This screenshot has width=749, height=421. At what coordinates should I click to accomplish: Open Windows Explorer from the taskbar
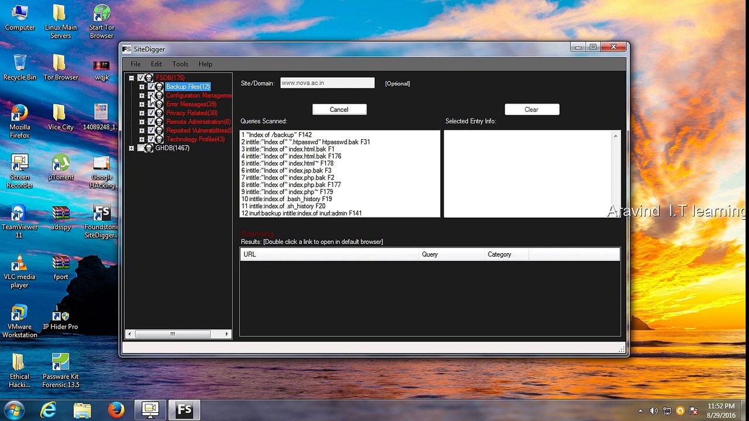(x=83, y=410)
